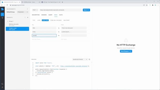Image resolution: width=160 pixels, height=90 pixels.
Task: Open options menu of Create a post request
Action: click(27, 29)
